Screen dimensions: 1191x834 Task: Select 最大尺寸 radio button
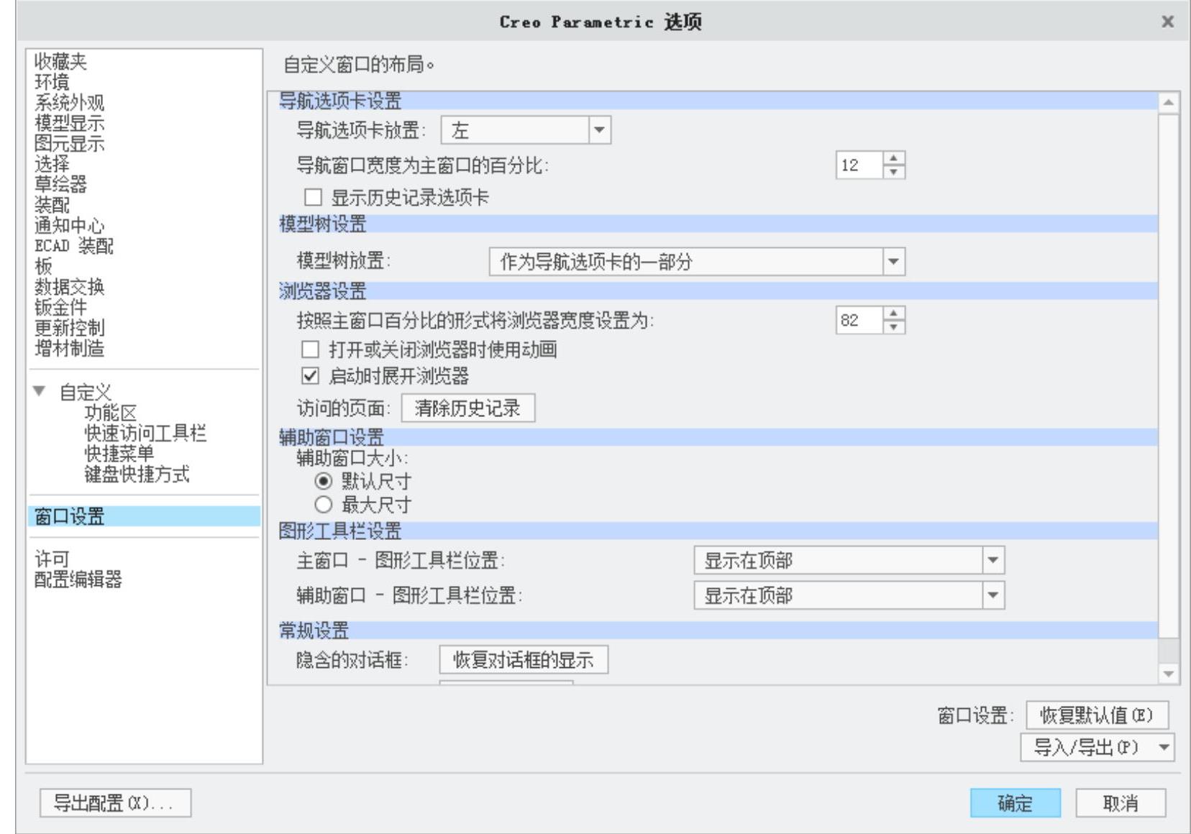(x=324, y=505)
